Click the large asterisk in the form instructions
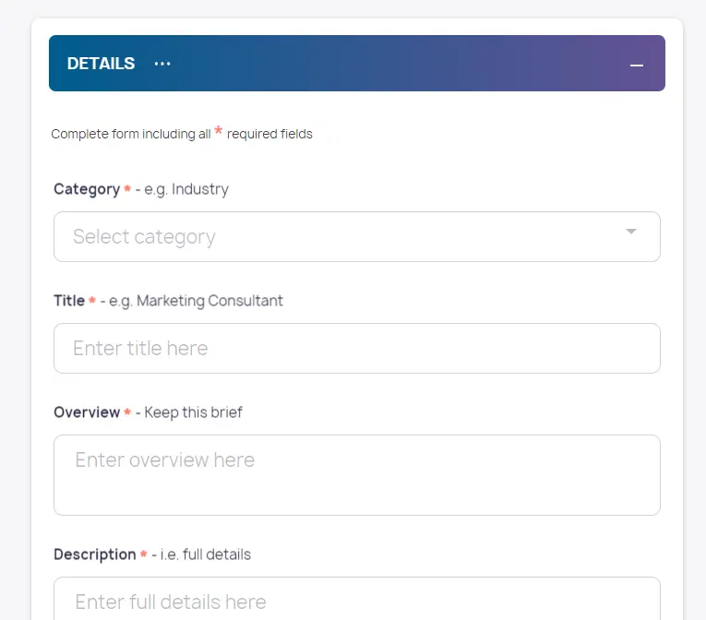This screenshot has width=706, height=620. [x=219, y=132]
